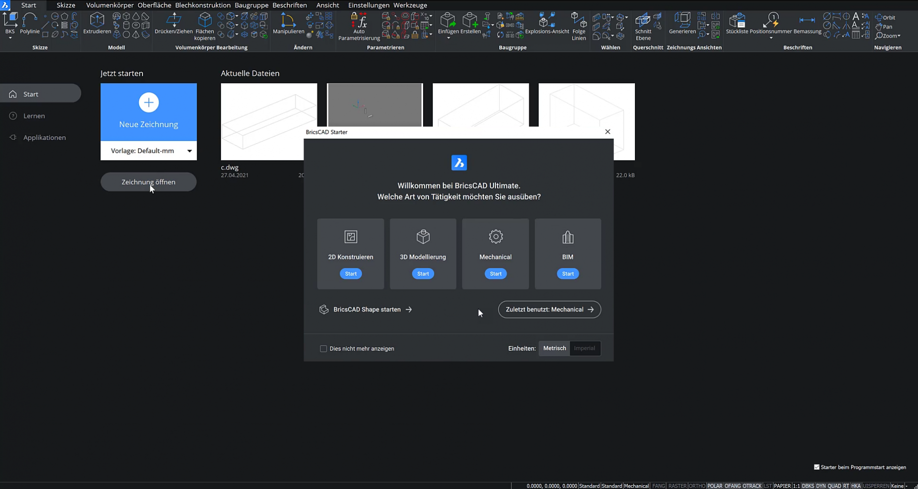The height and width of the screenshot is (489, 918).
Task: Toggle OFANG in the status bar
Action: [x=732, y=486]
